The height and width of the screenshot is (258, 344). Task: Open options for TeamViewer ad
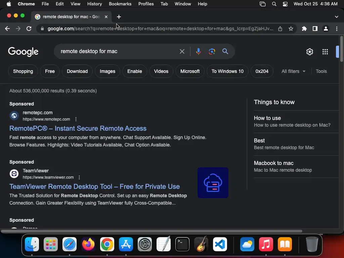click(79, 177)
